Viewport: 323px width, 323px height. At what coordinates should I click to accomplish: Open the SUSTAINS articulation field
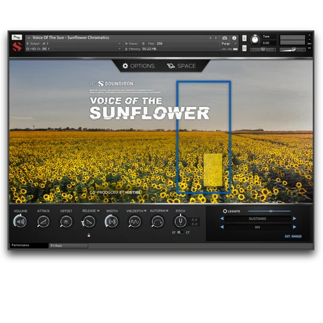[x=258, y=219]
